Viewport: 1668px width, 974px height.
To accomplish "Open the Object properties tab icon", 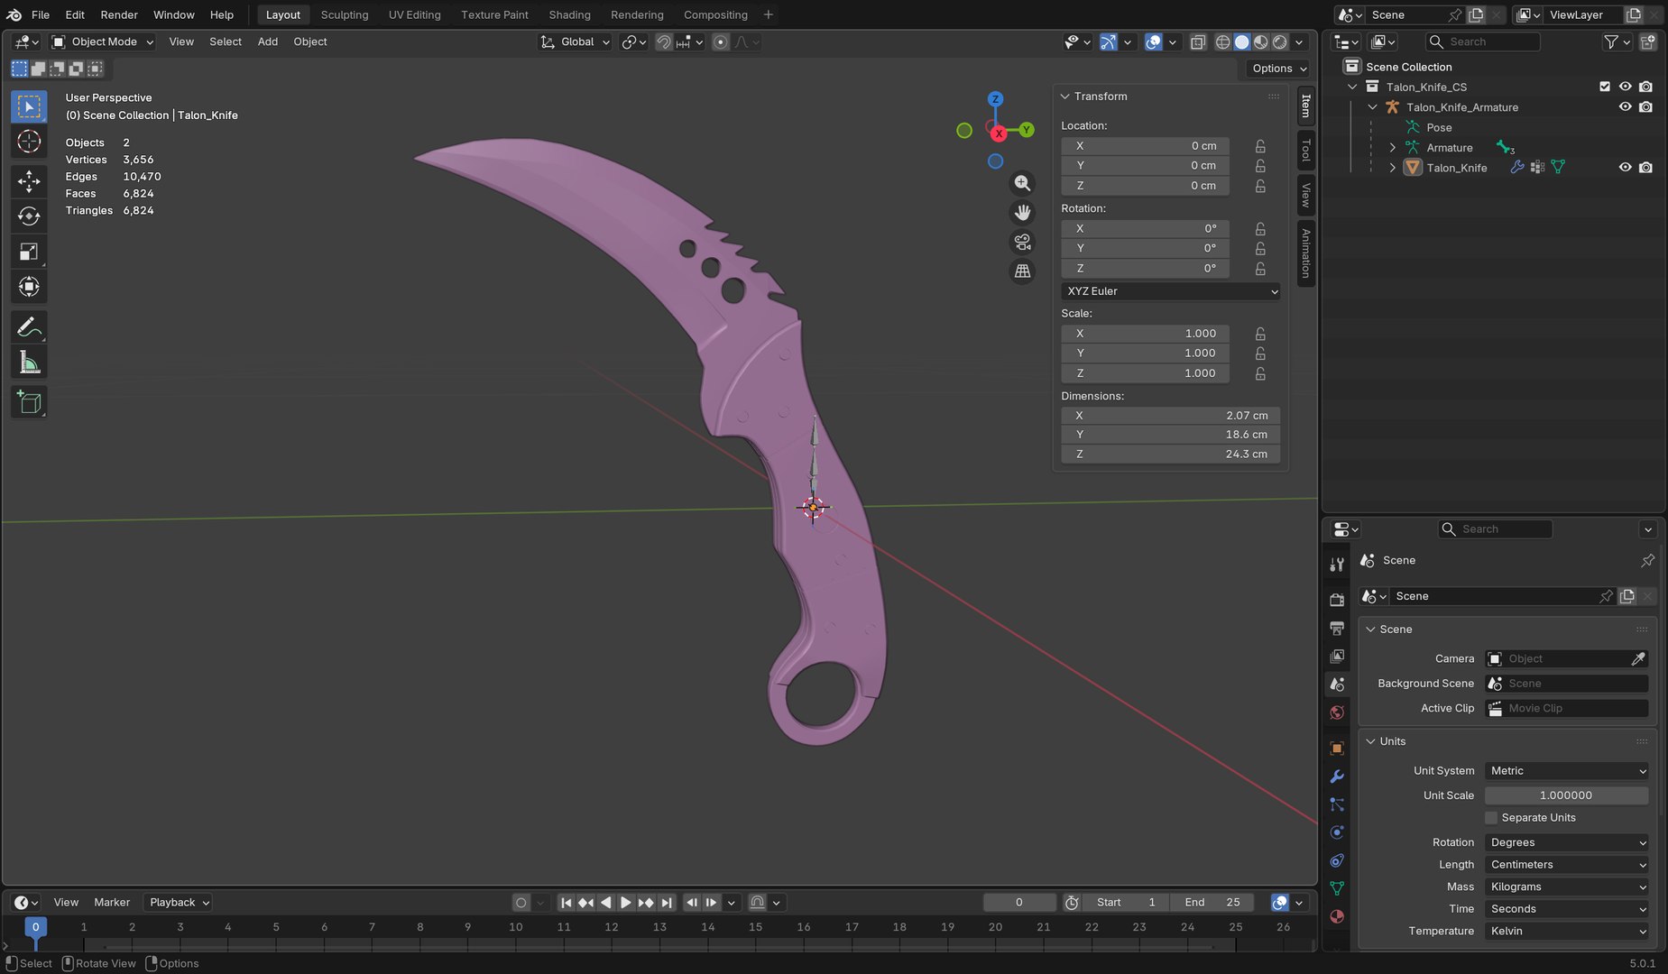I will point(1337,748).
